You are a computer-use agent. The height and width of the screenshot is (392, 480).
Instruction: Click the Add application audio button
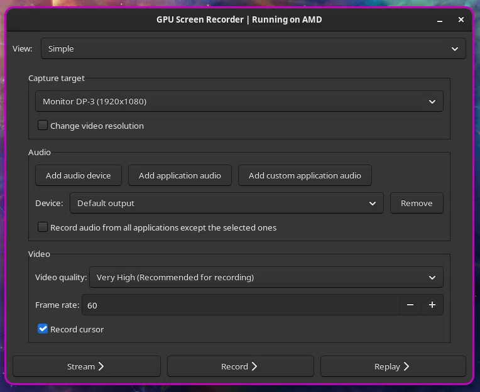pos(180,175)
